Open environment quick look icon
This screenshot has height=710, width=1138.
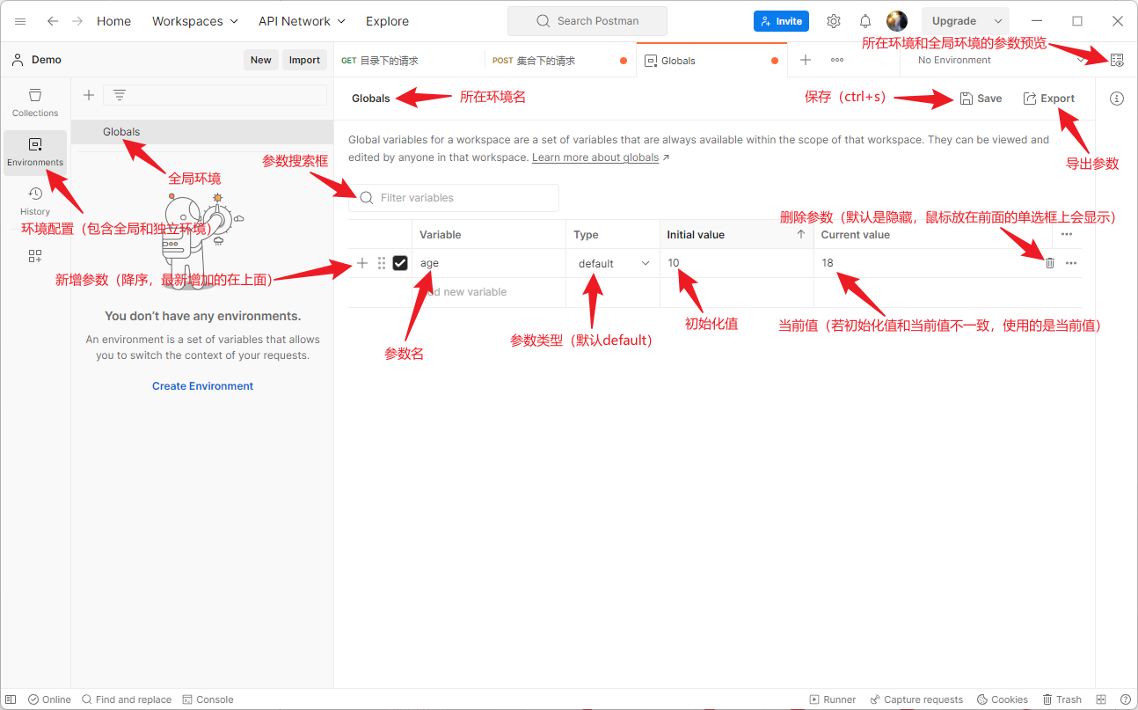(x=1117, y=60)
